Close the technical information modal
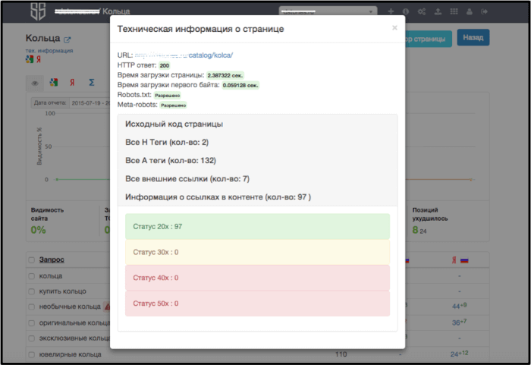Viewport: 531px width, 365px height. point(394,27)
